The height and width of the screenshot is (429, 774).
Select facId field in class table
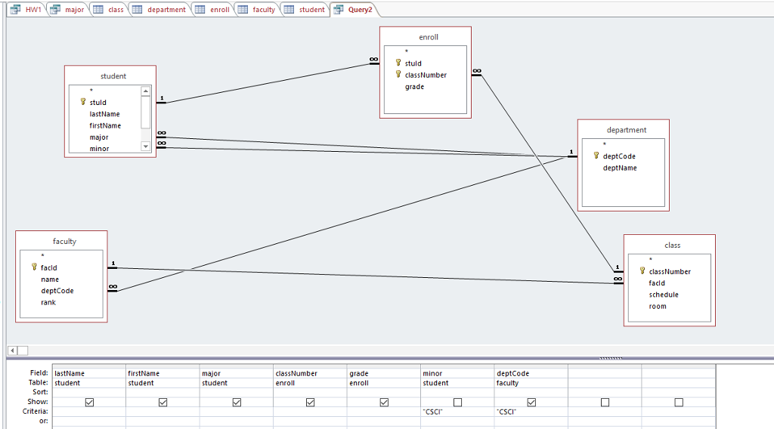click(657, 283)
